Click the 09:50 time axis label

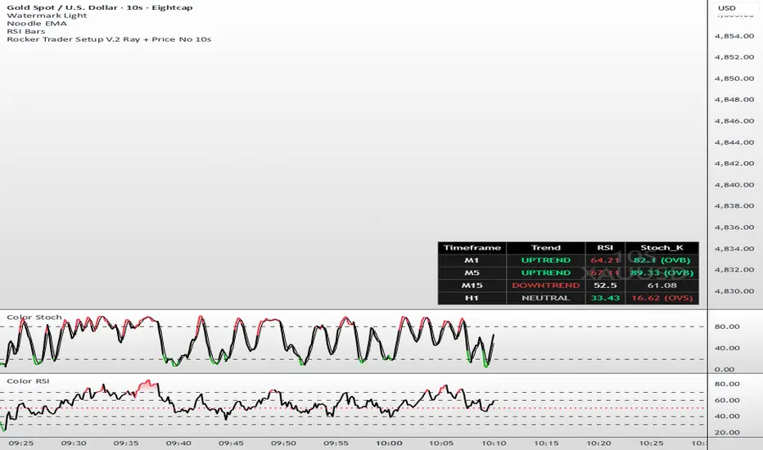pyautogui.click(x=284, y=443)
